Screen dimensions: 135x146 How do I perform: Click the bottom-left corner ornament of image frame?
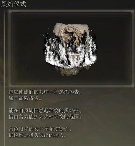[10, 85]
